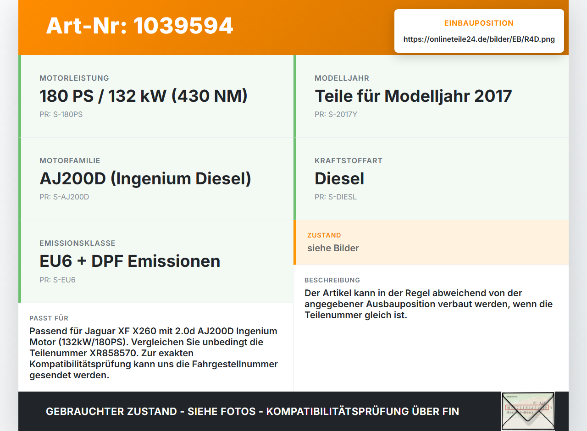Click the EMISSIONSKLASSE label
The width and height of the screenshot is (587, 431).
pyautogui.click(x=78, y=243)
